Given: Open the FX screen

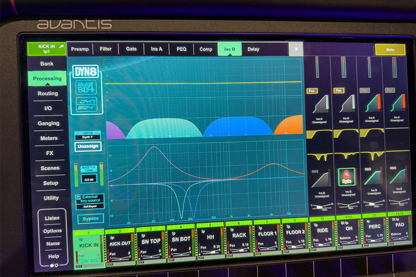Looking at the screenshot, I should pos(50,153).
